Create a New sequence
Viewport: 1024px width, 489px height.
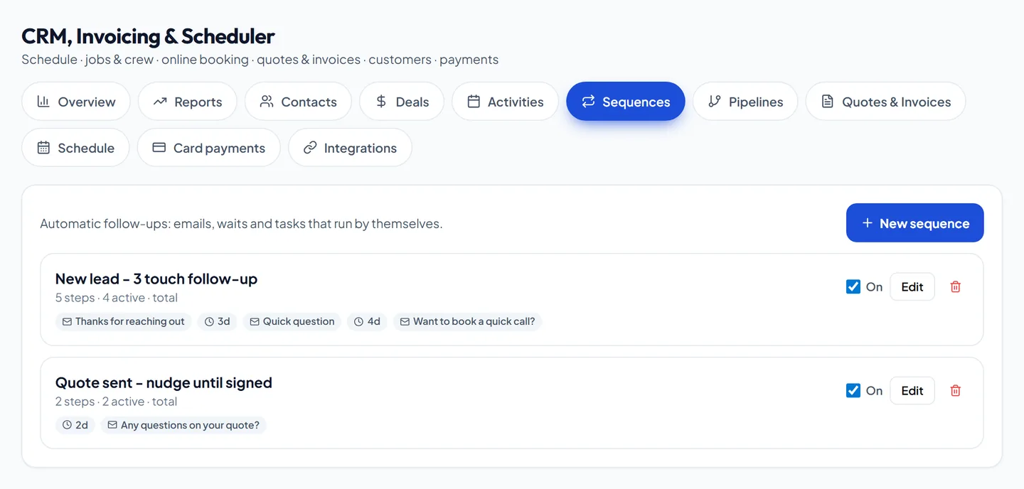click(x=915, y=223)
